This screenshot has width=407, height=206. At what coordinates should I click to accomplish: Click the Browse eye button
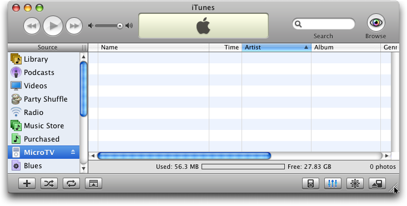(376, 23)
